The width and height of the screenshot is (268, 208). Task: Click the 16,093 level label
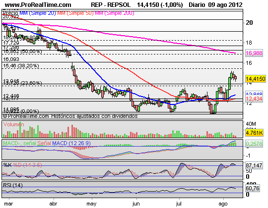(11, 59)
